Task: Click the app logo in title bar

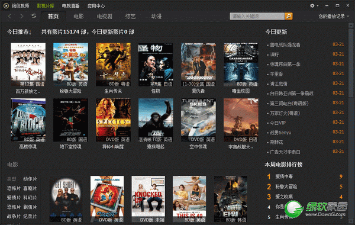Action: pyautogui.click(x=6, y=6)
